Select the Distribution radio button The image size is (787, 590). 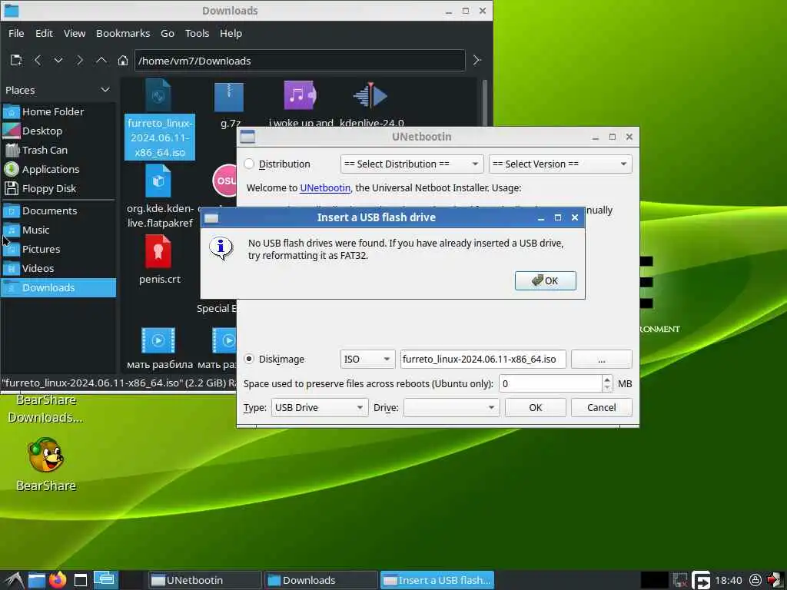tap(249, 164)
